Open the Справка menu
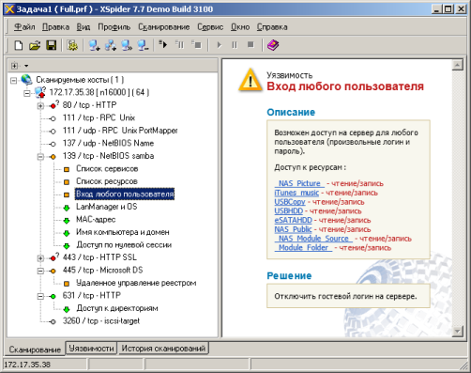Screen dimensions: 471x373 (272, 27)
